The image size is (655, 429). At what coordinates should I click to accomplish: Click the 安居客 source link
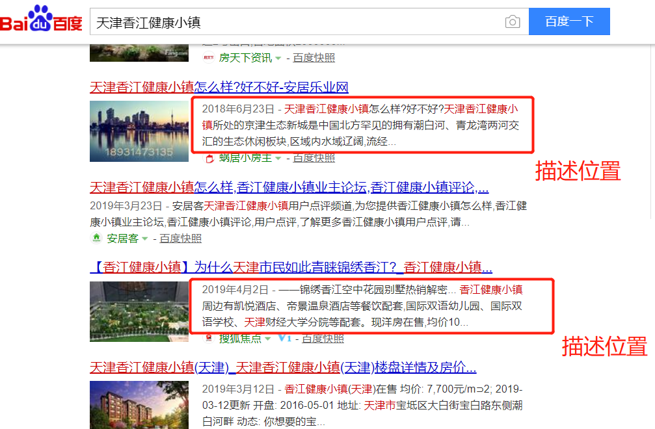(123, 239)
